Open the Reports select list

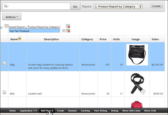[x=118, y=6]
